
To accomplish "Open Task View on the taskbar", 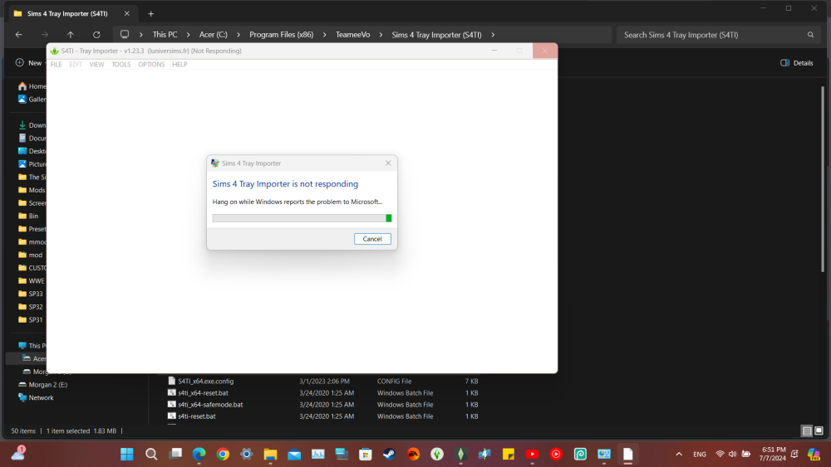I will click(x=175, y=454).
